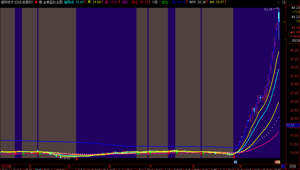
Task: Click the red 0.84% change percentage
Action: [x=295, y=36]
